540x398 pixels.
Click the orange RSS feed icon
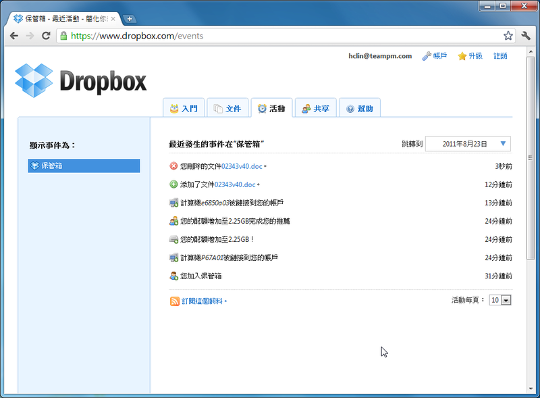tap(175, 301)
